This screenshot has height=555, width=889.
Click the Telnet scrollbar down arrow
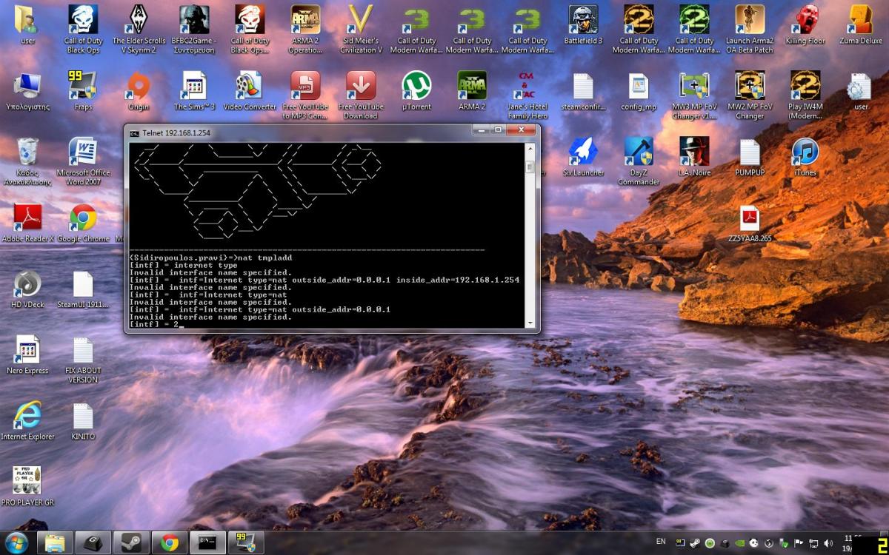[x=530, y=323]
